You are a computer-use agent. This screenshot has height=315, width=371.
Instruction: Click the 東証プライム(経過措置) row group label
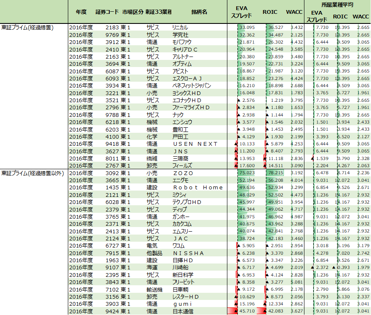click(27, 27)
